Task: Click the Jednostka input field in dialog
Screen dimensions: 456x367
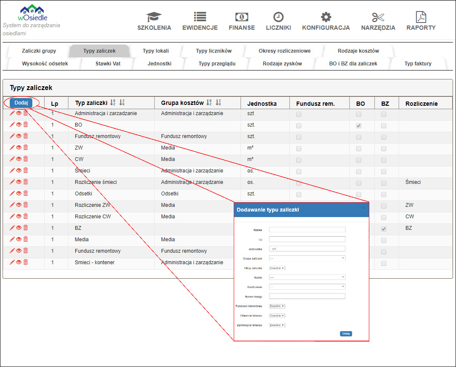Action: [307, 249]
